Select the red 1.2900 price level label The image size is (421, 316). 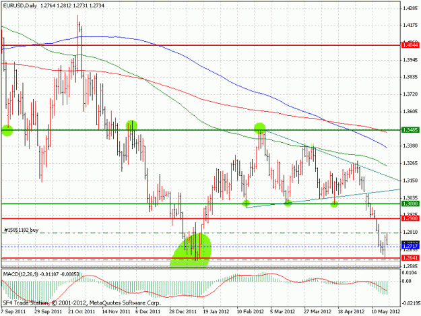[410, 218]
